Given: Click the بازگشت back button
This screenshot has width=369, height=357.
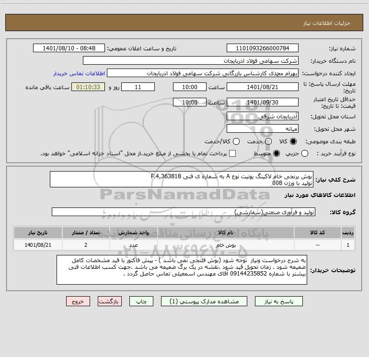Looking at the screenshot, I should 110,301.
